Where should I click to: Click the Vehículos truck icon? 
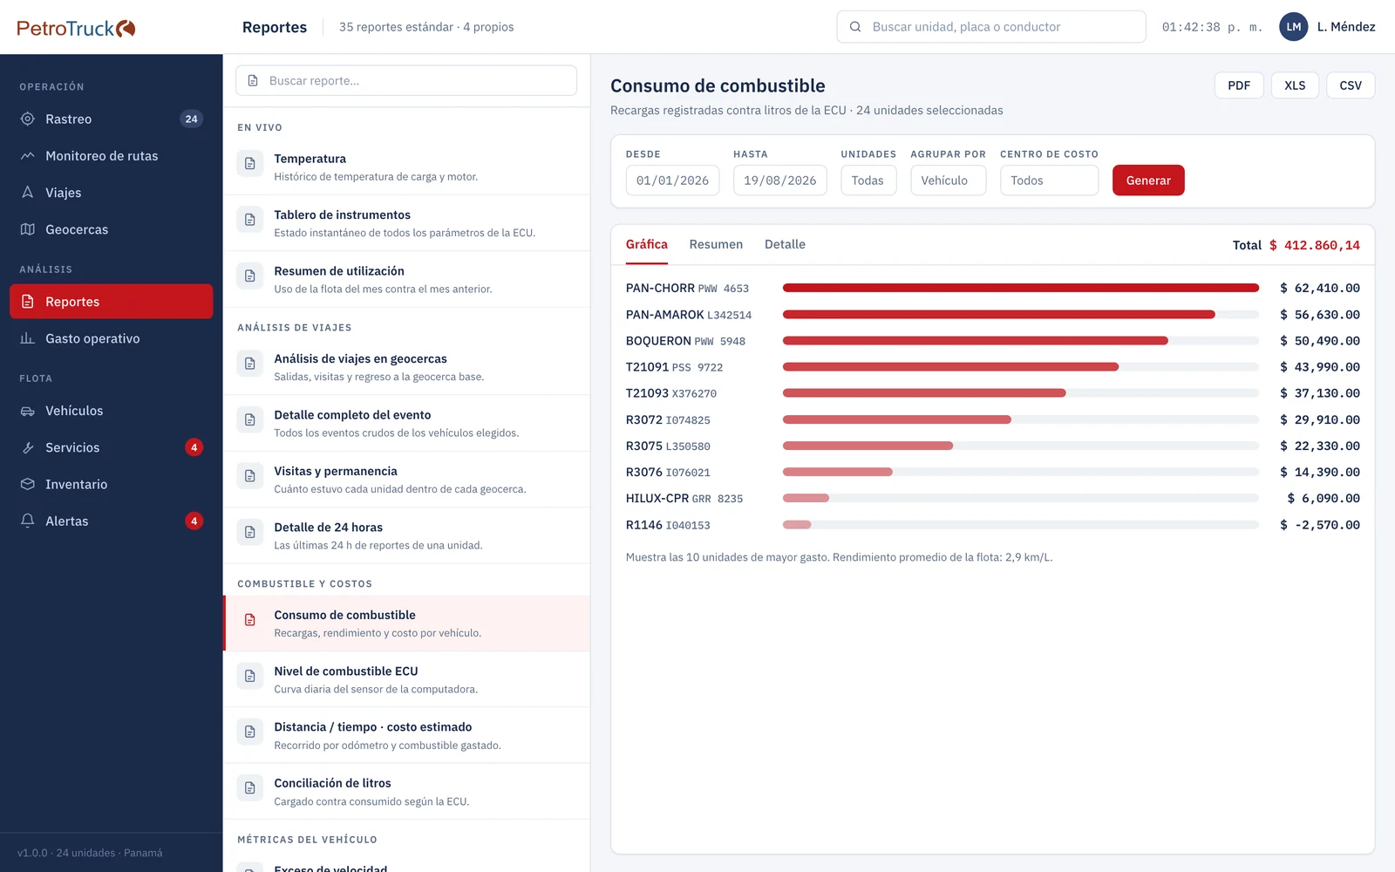28,411
